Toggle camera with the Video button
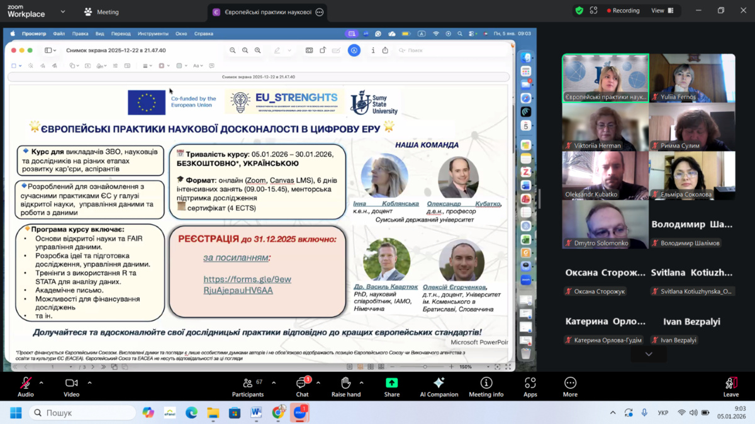Screen dimensions: 755x424 coord(71,386)
